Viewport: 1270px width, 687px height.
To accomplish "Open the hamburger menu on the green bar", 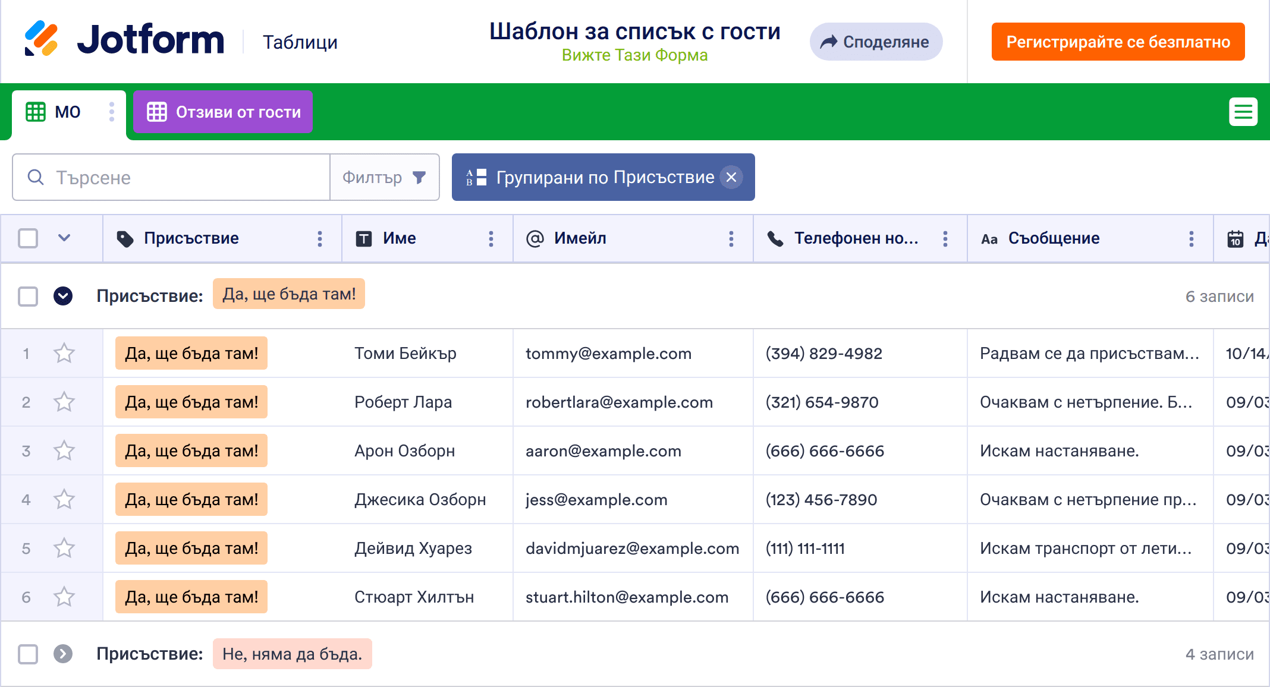I will pyautogui.click(x=1243, y=112).
